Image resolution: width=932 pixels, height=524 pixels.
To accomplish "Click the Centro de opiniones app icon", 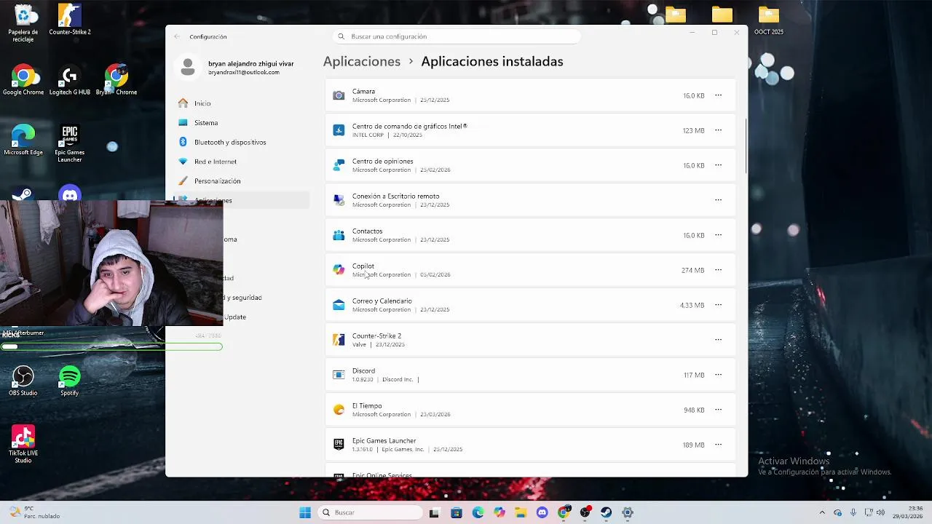I will point(339,165).
